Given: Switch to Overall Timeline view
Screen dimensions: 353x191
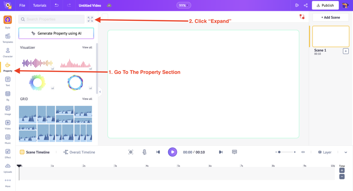Looking at the screenshot, I should 79,152.
